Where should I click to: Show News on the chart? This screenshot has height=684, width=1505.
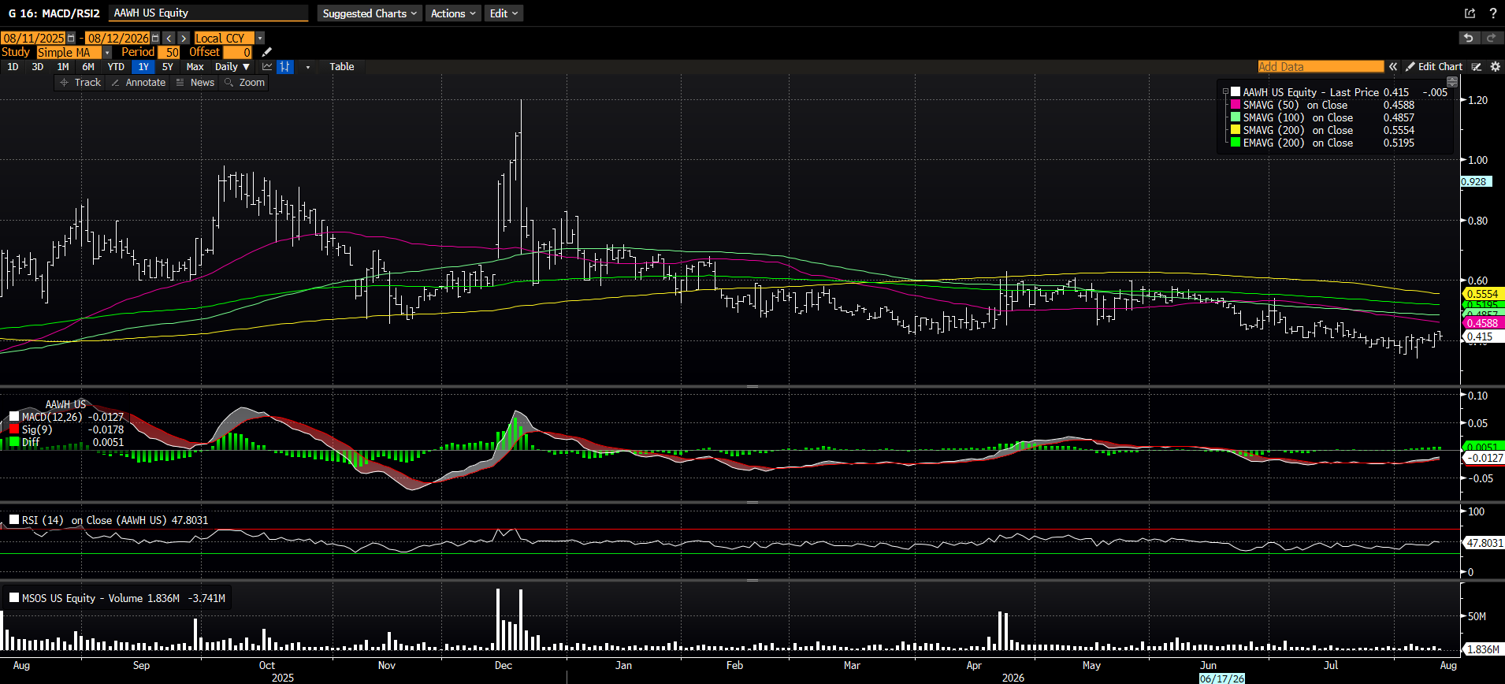[195, 83]
